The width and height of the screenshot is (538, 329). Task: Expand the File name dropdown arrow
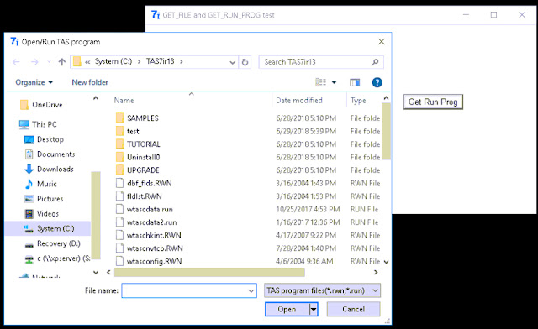click(251, 291)
